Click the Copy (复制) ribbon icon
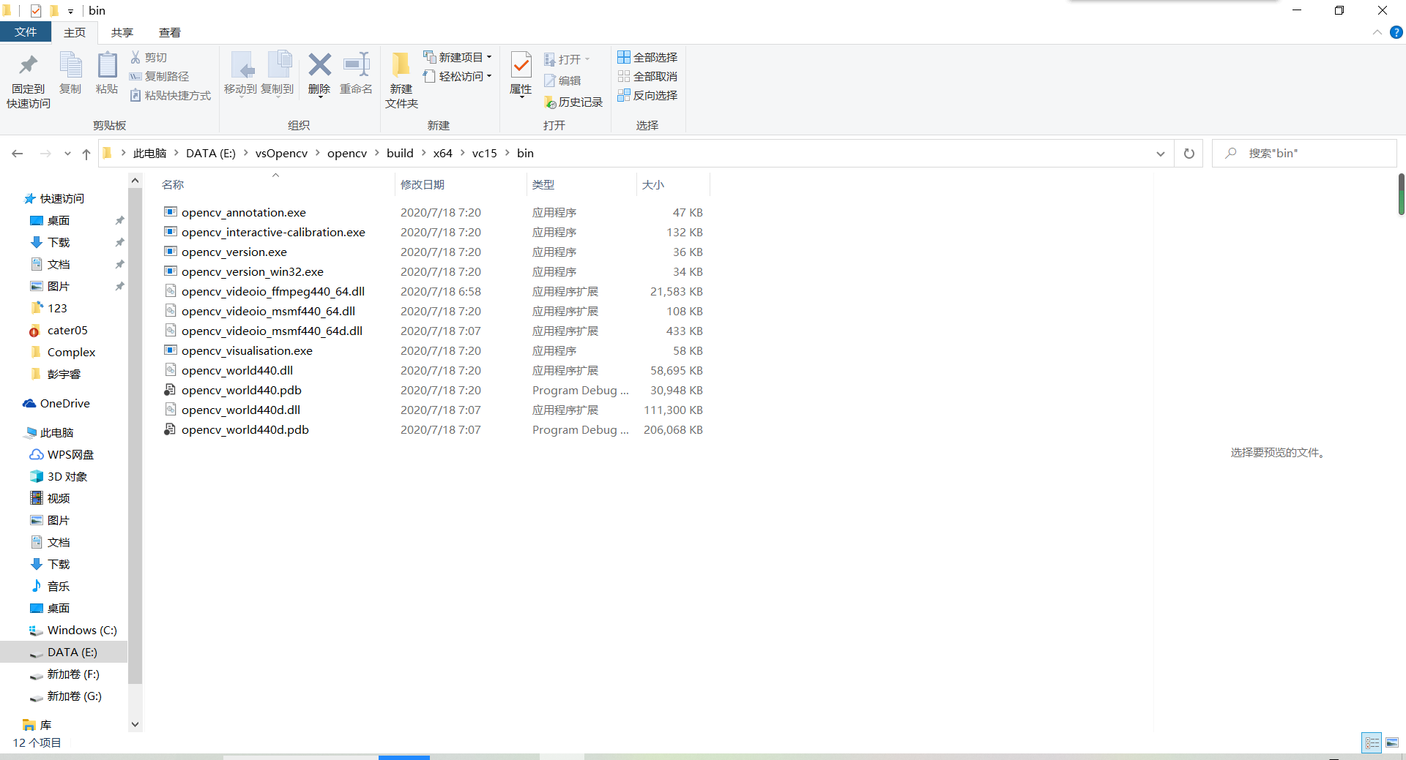 pos(70,73)
